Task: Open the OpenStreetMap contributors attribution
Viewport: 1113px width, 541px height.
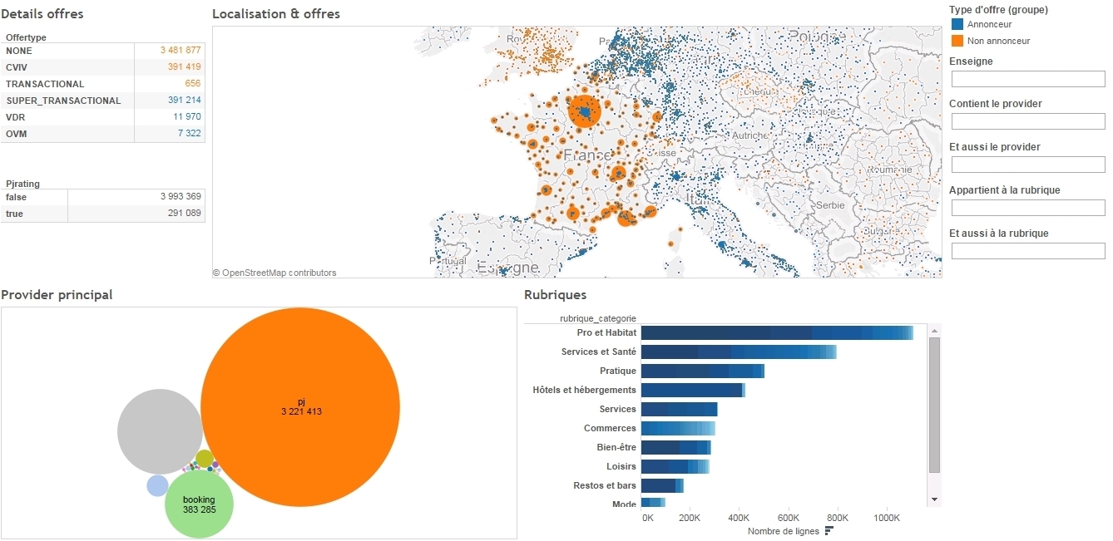Action: (x=275, y=273)
